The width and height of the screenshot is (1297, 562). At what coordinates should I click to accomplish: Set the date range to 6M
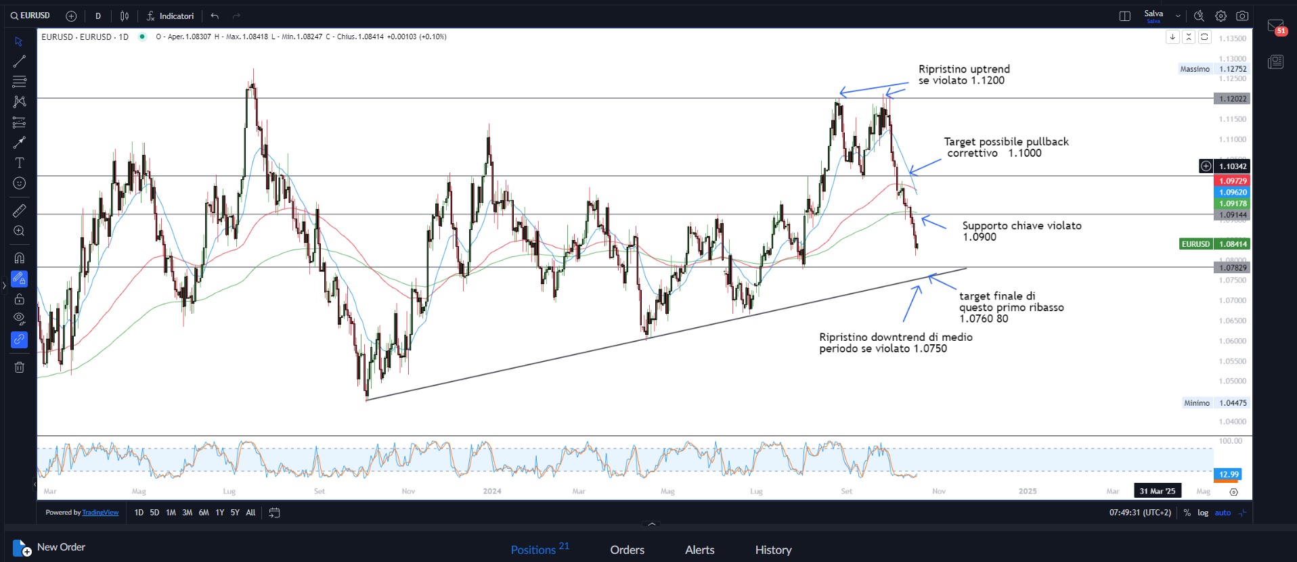click(x=204, y=513)
